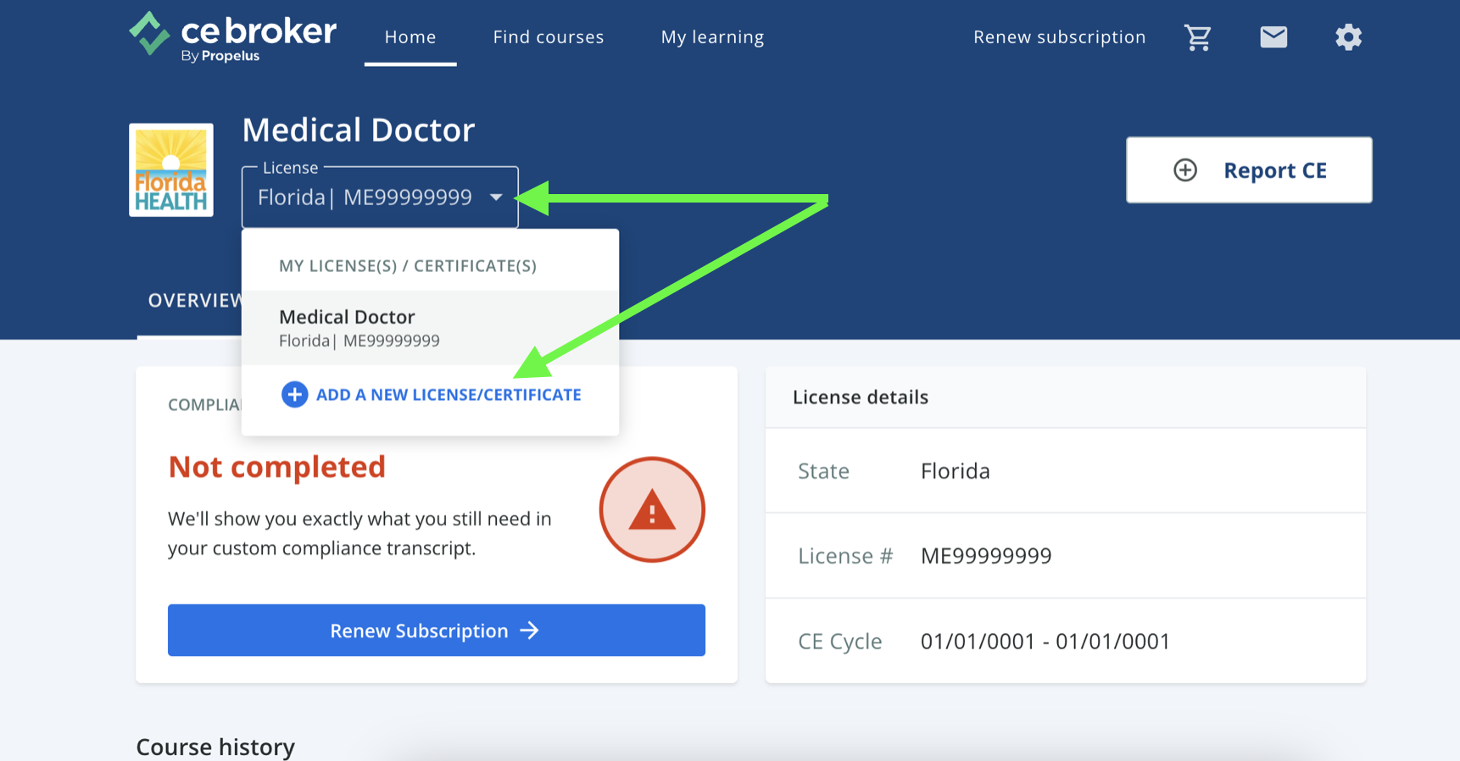Click the compliance transcript description text
The width and height of the screenshot is (1460, 761).
(359, 533)
